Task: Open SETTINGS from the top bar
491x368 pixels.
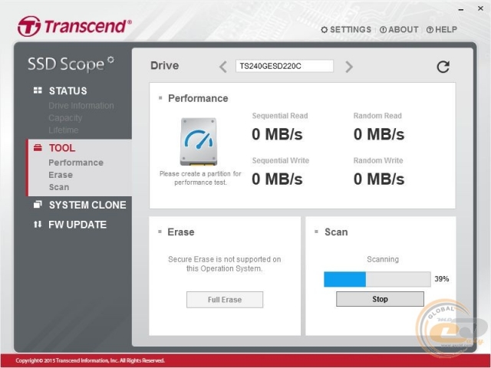Action: 346,30
